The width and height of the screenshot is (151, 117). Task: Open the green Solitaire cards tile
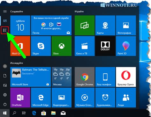84,25
